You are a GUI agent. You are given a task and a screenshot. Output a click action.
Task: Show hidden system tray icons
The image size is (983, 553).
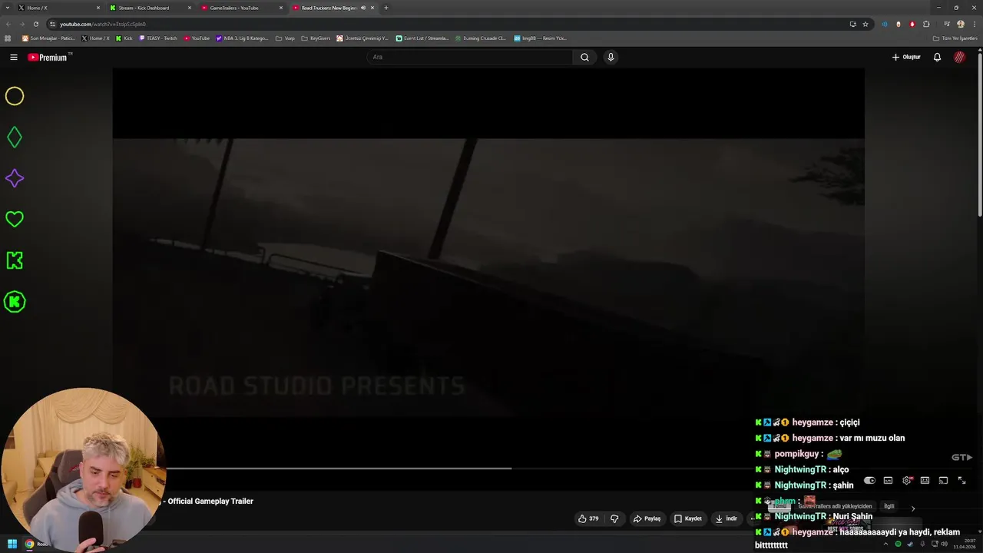point(885,544)
